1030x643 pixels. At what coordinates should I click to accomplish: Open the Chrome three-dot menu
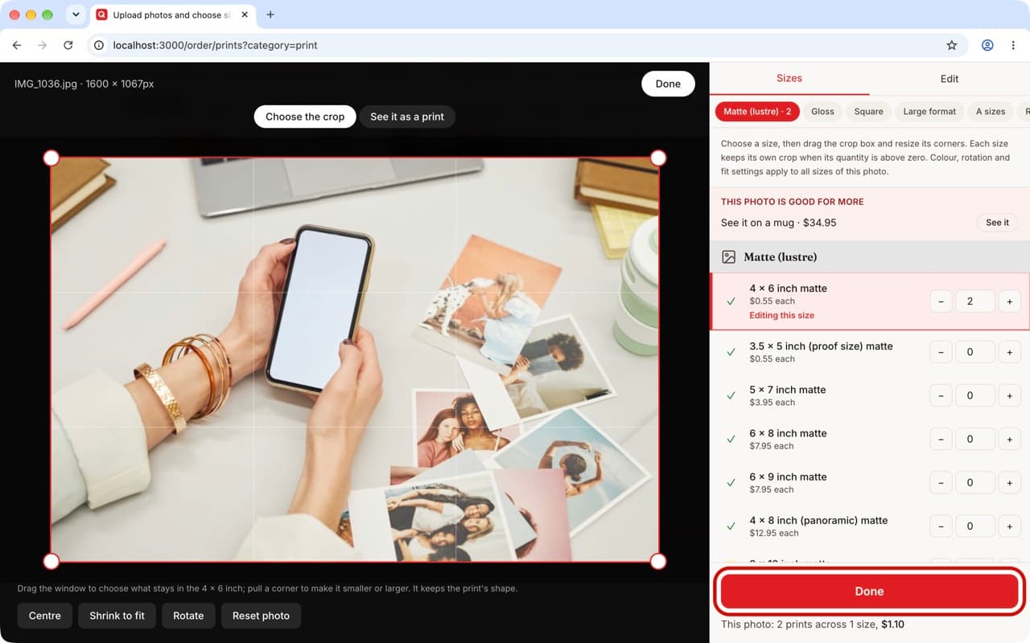tap(1014, 46)
